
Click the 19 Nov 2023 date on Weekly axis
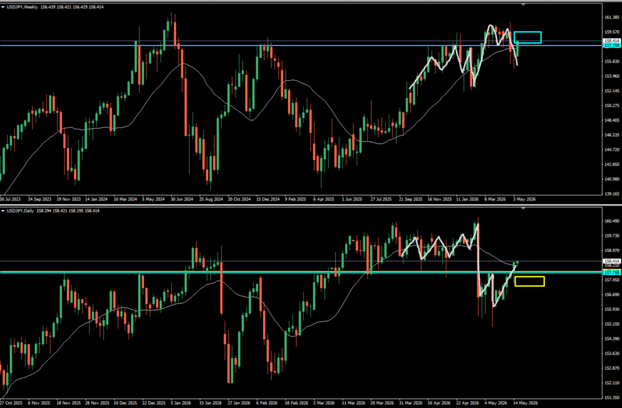[x=68, y=199]
